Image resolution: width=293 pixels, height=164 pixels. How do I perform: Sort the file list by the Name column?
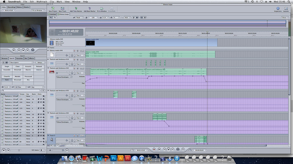[x=9, y=94]
